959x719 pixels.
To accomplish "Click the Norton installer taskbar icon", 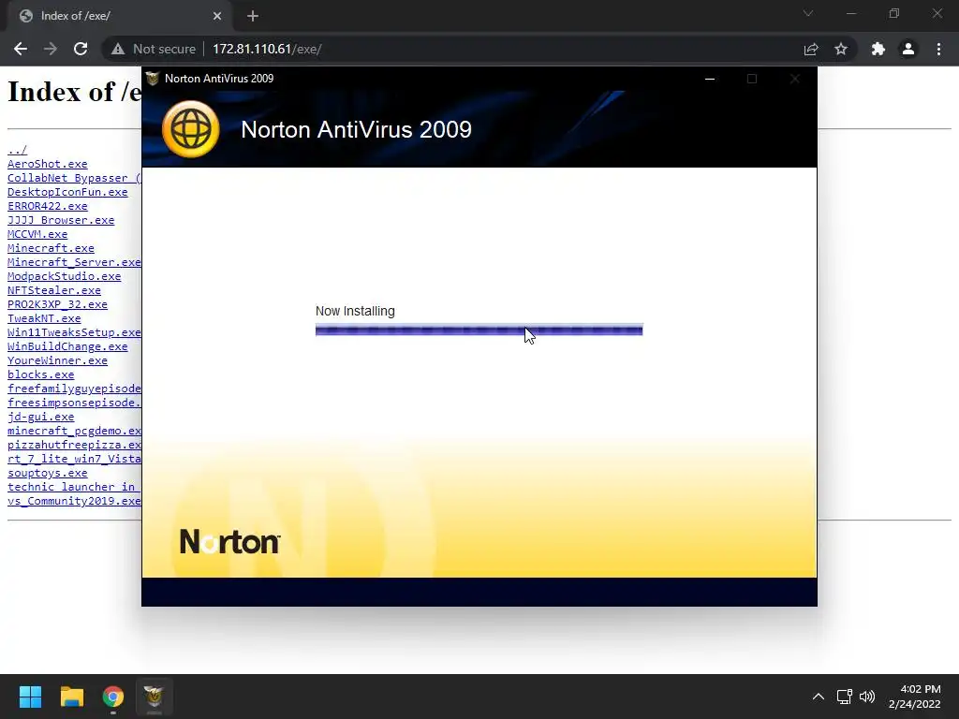I will (154, 697).
